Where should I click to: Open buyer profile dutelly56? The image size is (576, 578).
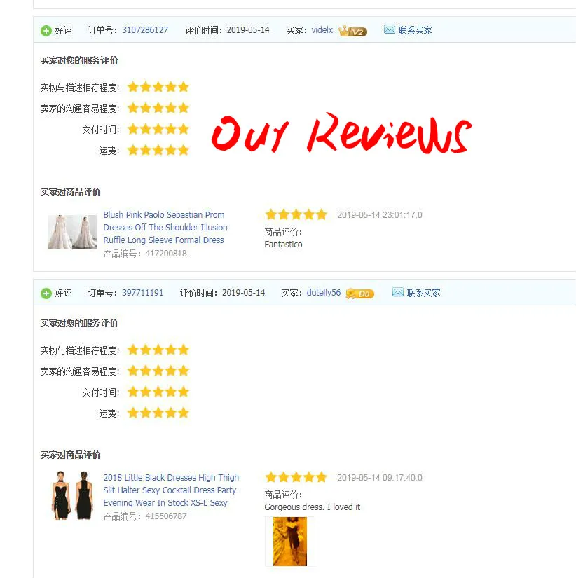[x=324, y=293]
